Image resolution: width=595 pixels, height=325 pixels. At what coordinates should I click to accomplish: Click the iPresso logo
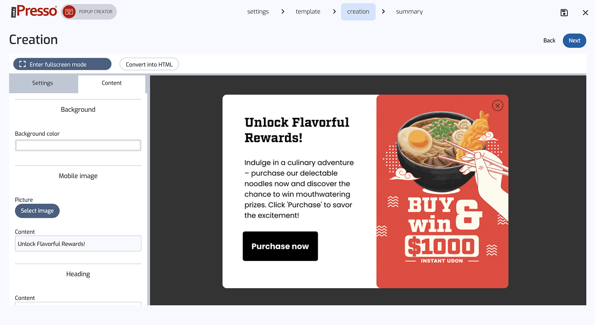click(x=34, y=11)
